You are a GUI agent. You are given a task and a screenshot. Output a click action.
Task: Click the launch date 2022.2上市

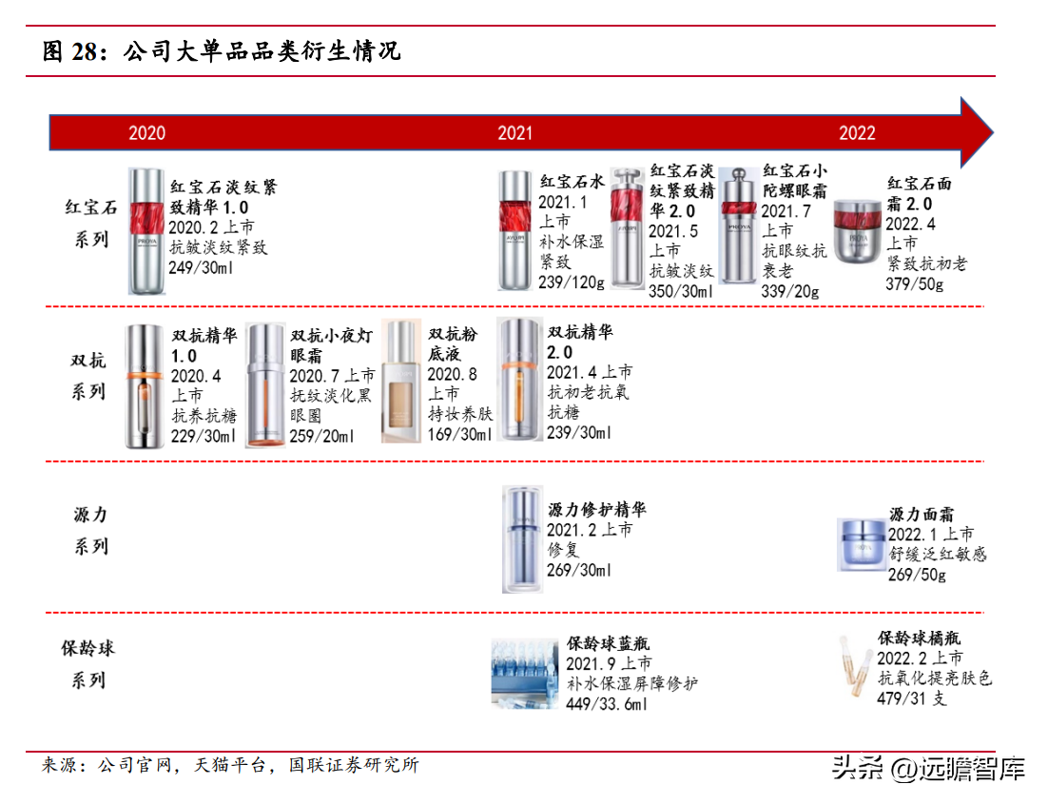[921, 658]
